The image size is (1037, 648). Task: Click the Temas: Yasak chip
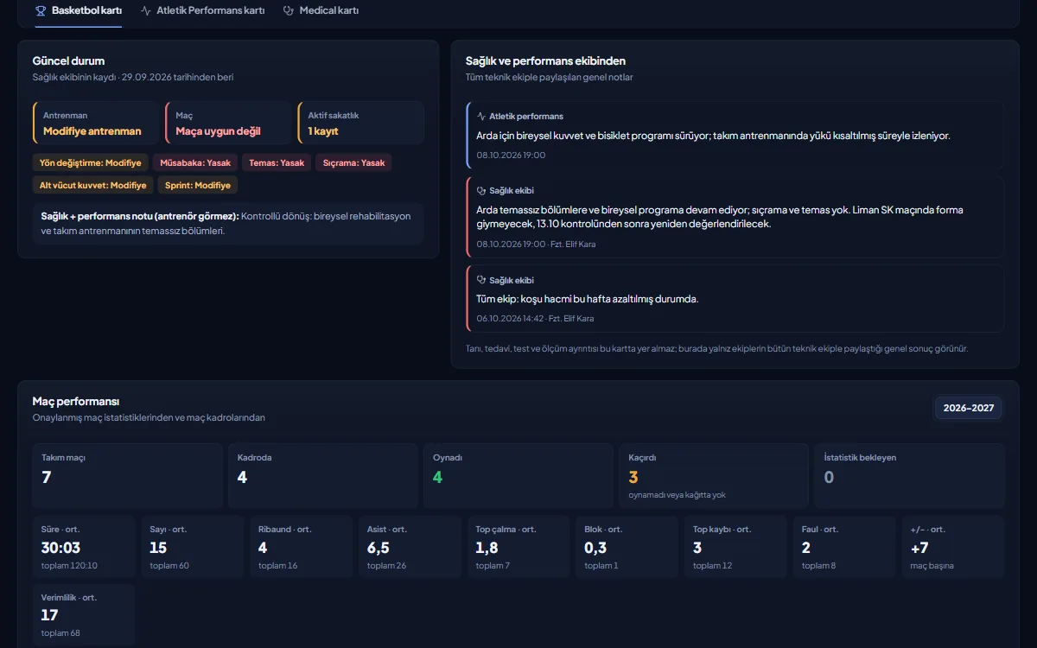277,162
